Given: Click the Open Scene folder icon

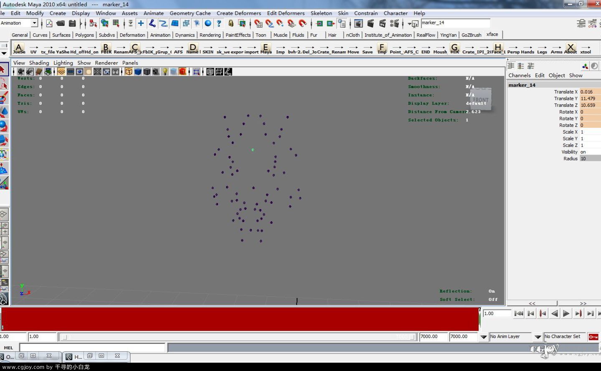Looking at the screenshot, I should click(x=61, y=23).
